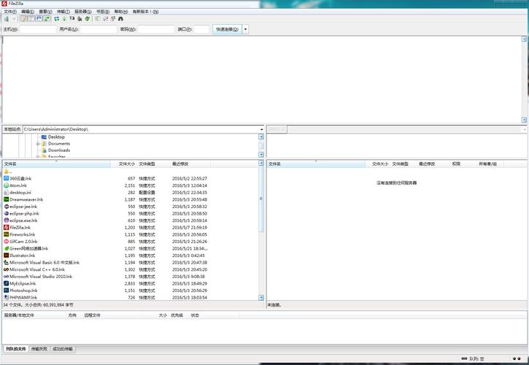The height and width of the screenshot is (365, 529).
Task: Open the 书签(B) menu
Action: point(103,12)
